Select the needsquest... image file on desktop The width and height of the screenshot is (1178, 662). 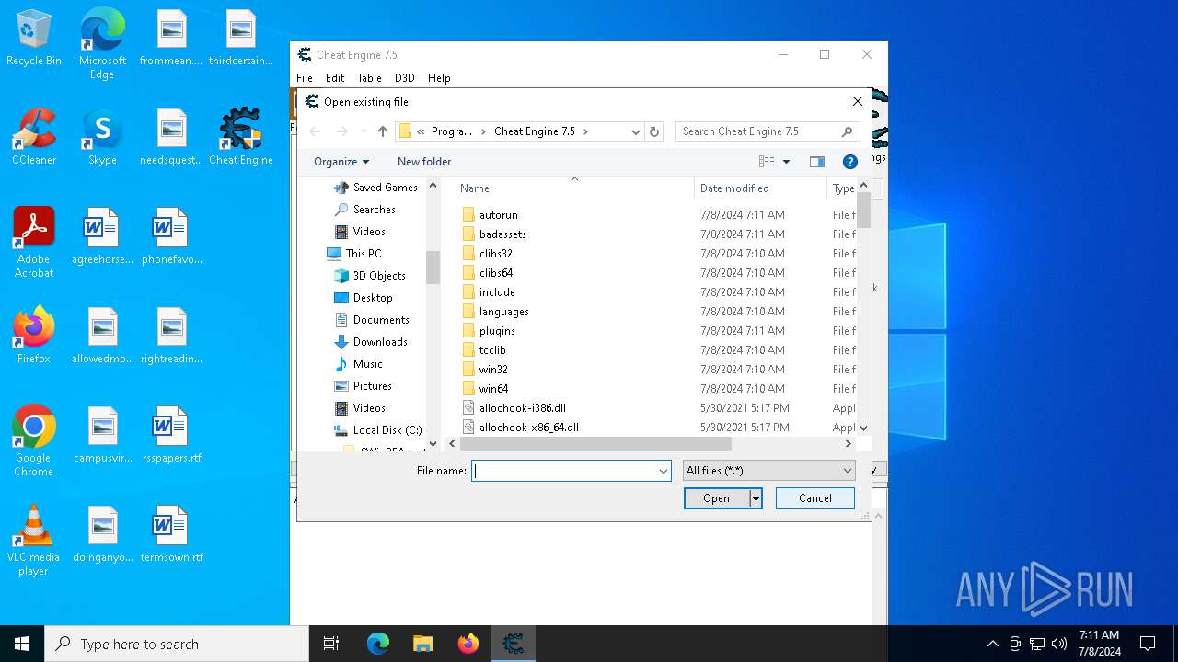coord(171,138)
